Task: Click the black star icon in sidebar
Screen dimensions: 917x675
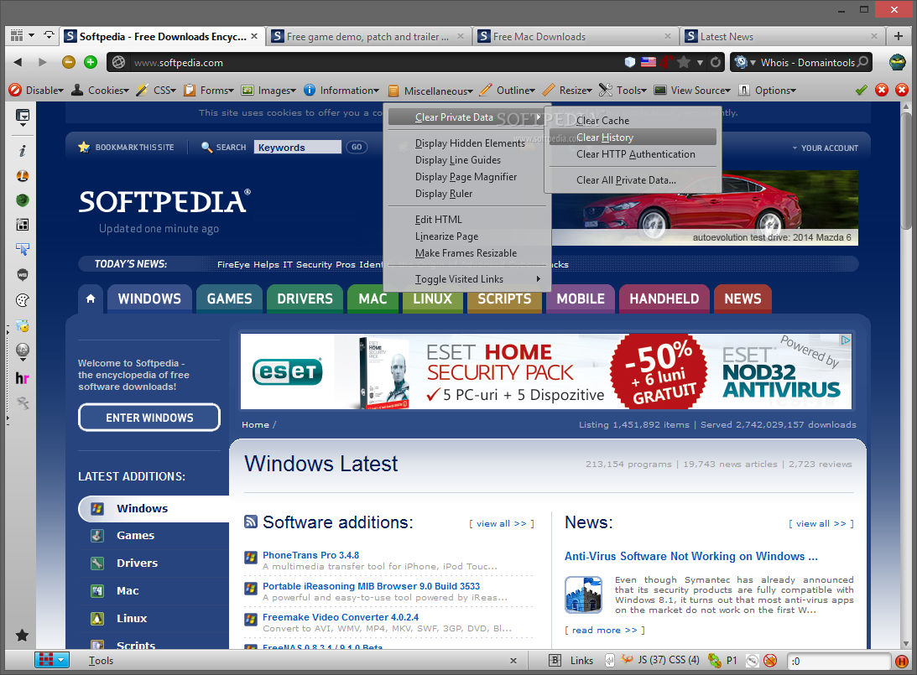Action: (22, 635)
